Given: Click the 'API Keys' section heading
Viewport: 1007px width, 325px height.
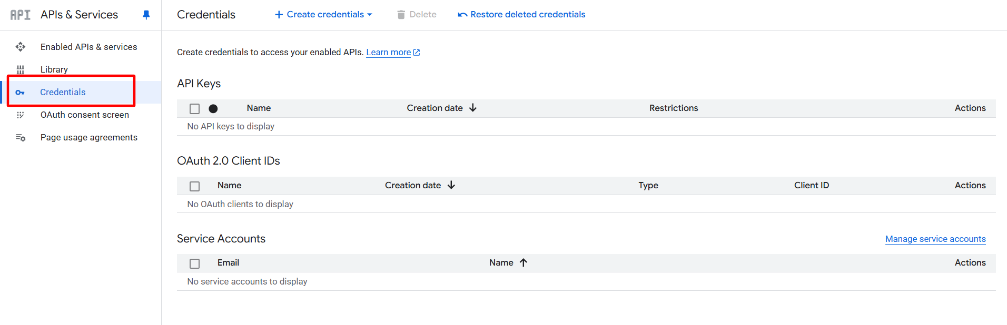Looking at the screenshot, I should point(199,84).
